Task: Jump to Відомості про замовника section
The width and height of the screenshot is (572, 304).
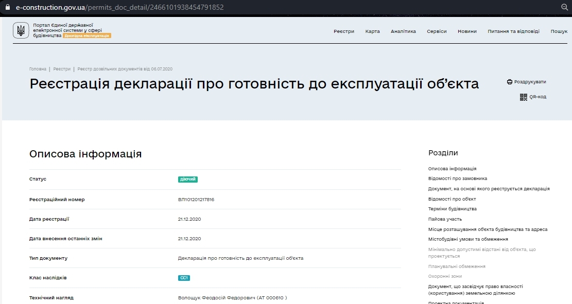Action: pos(458,178)
